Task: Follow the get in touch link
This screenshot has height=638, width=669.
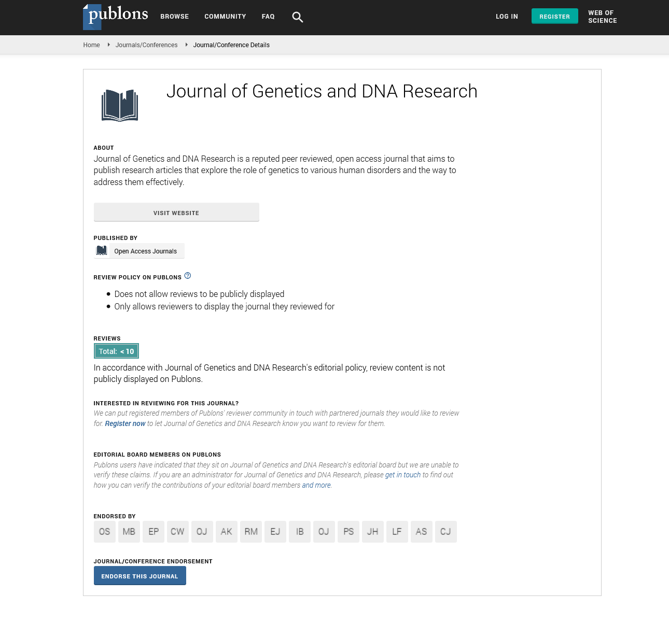Action: (x=403, y=475)
